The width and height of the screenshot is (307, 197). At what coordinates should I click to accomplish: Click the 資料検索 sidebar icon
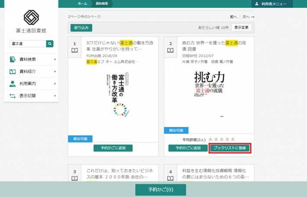(x=13, y=59)
